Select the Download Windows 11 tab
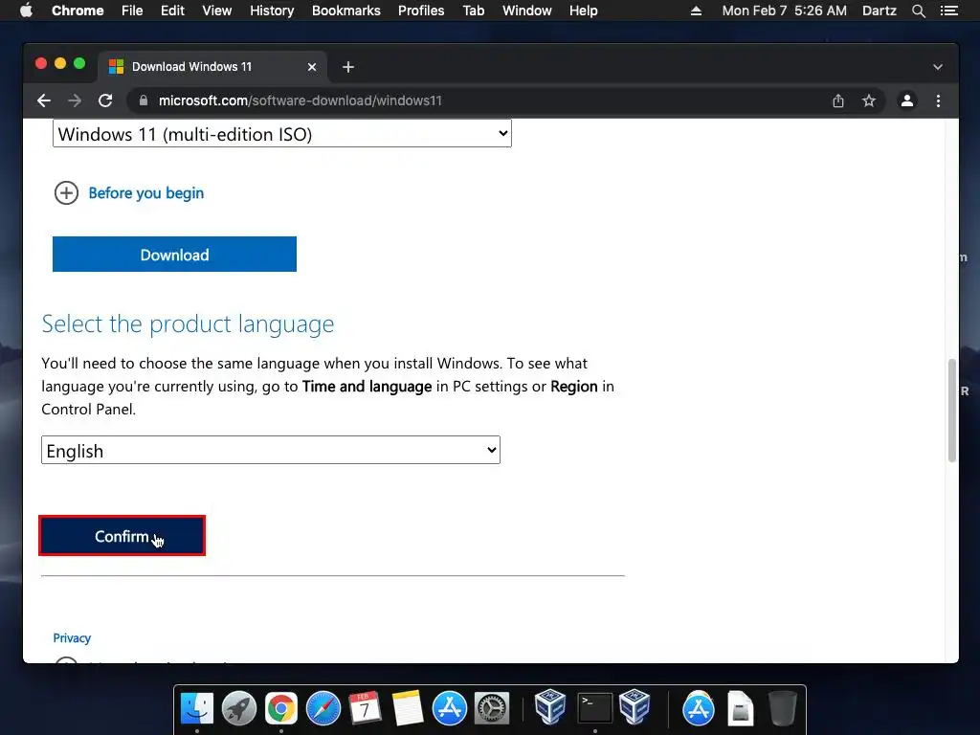 click(212, 67)
